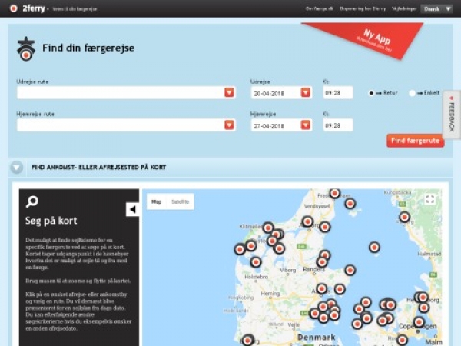Click the lone ferry marker in the open Kattegat sea

(x=374, y=247)
